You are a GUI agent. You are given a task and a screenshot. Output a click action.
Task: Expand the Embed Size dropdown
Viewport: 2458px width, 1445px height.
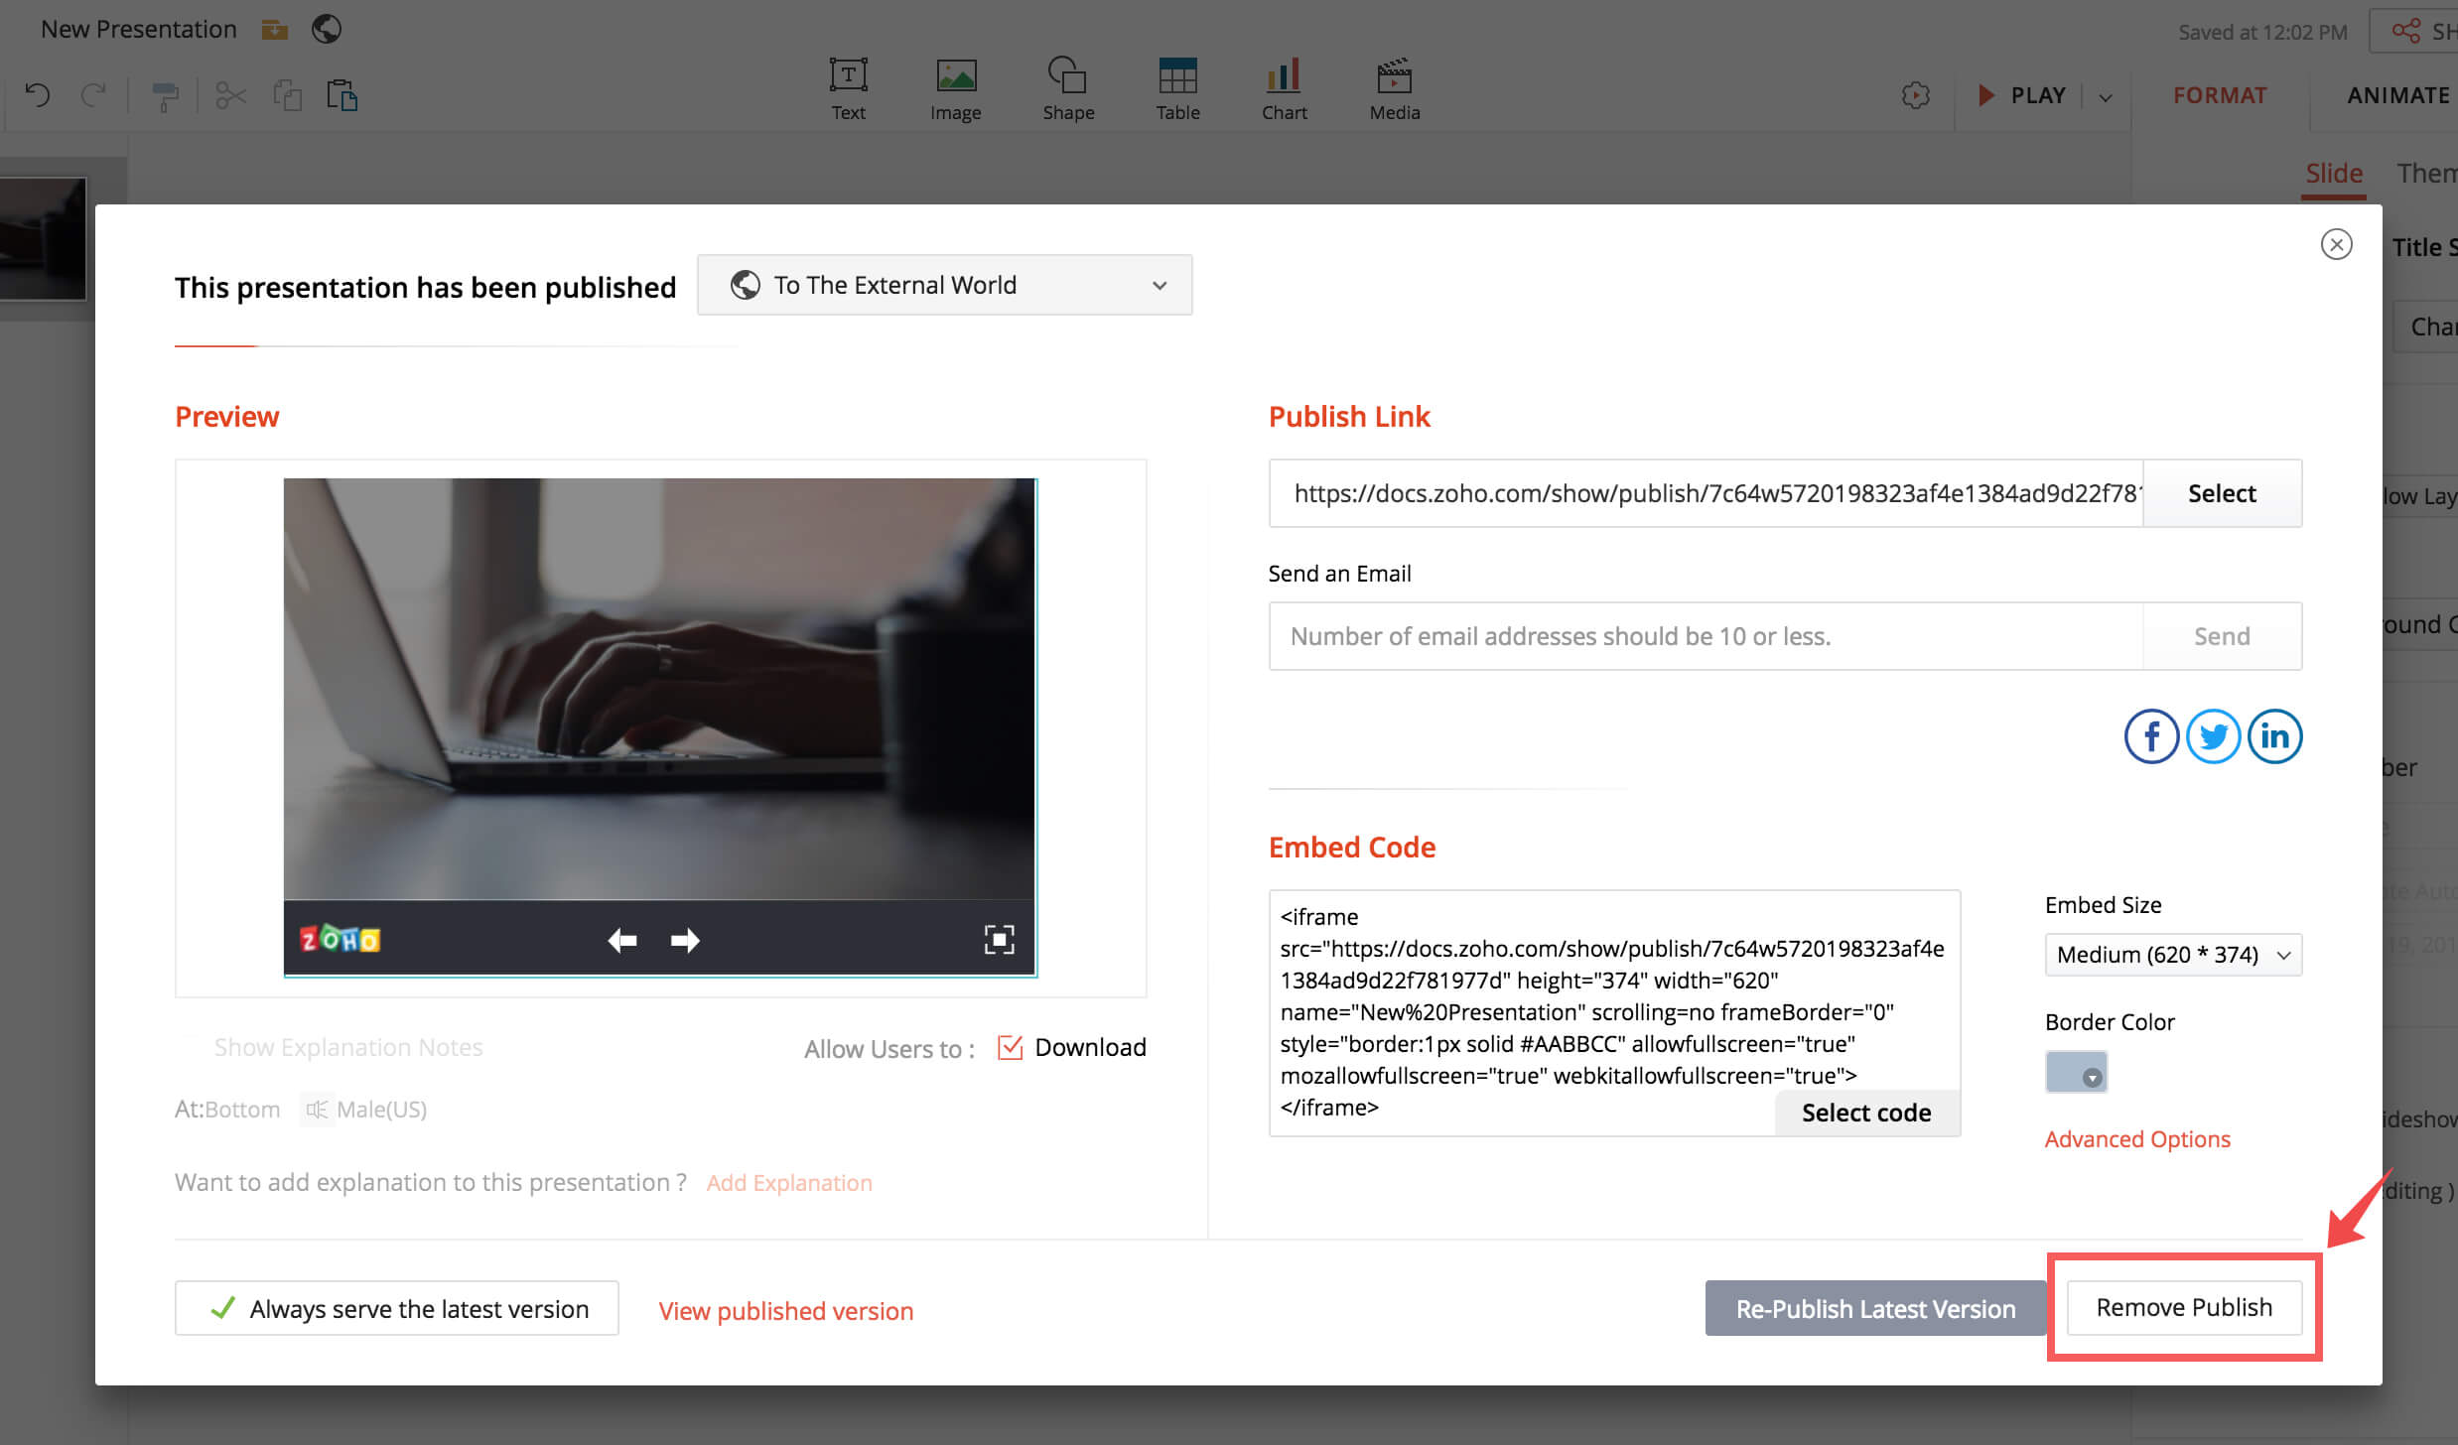(2172, 955)
